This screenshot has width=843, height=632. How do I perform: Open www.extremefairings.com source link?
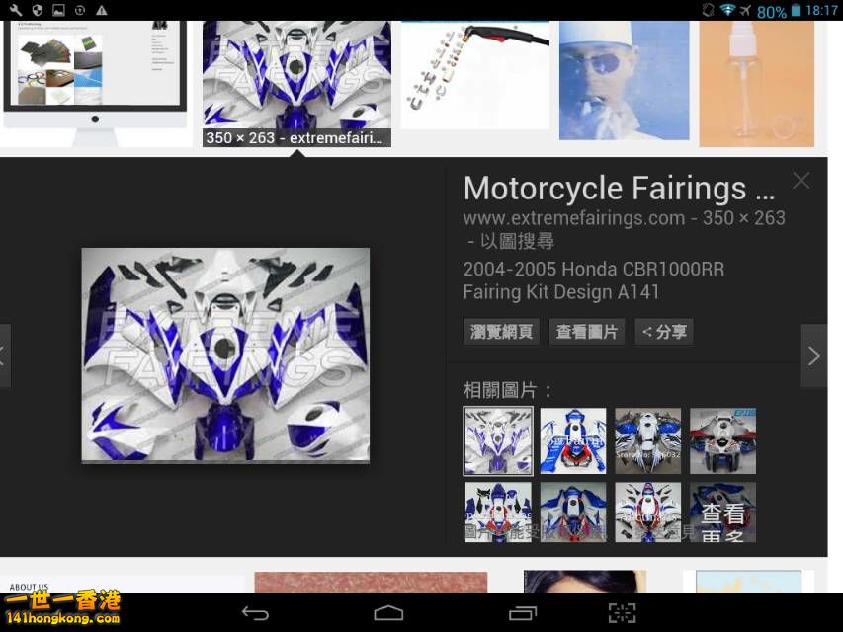click(x=573, y=218)
